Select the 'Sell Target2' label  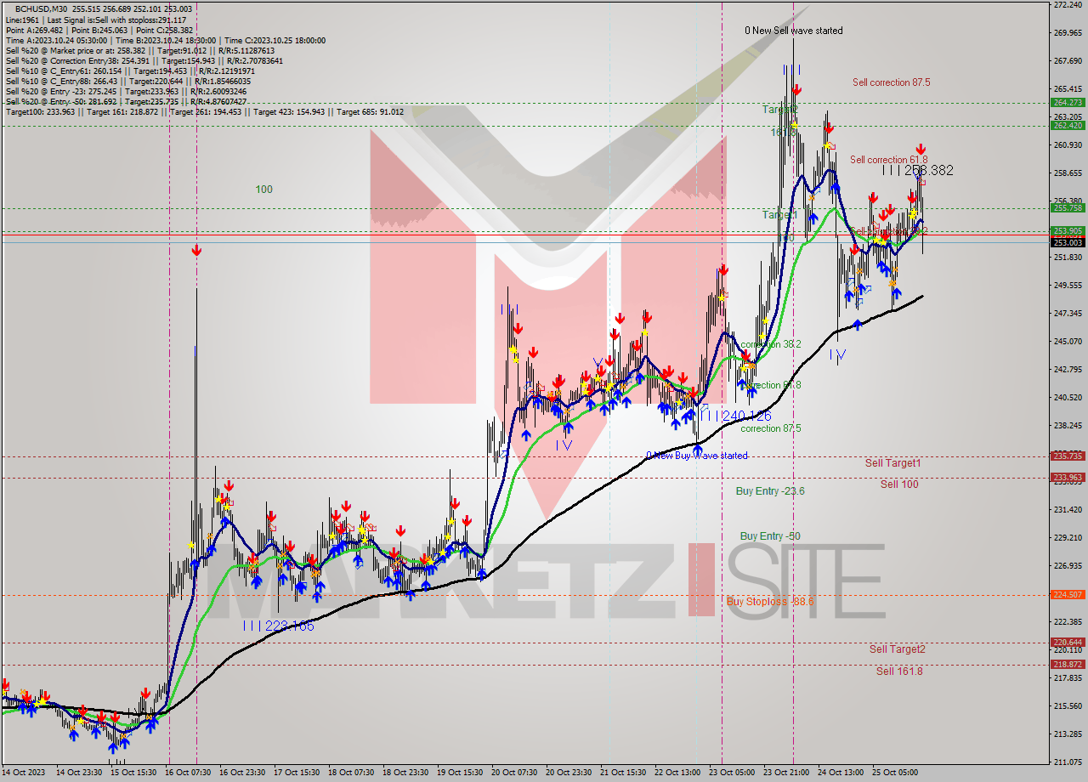pyautogui.click(x=898, y=649)
